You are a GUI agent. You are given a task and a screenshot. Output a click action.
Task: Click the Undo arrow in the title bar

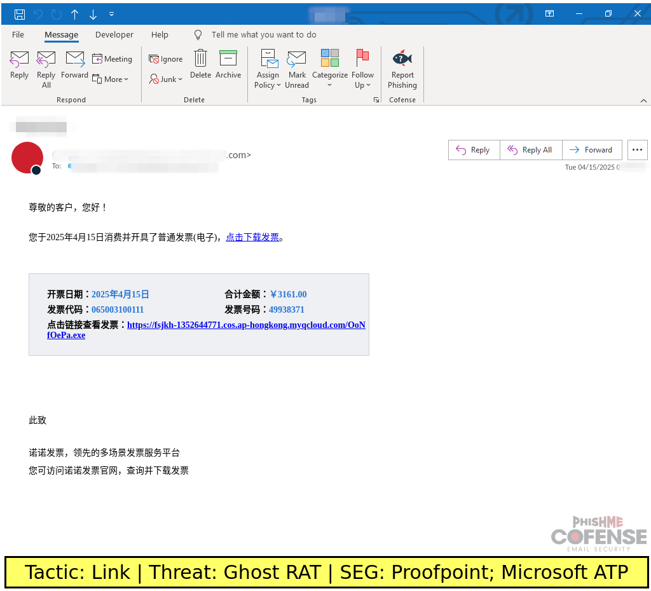pyautogui.click(x=38, y=15)
